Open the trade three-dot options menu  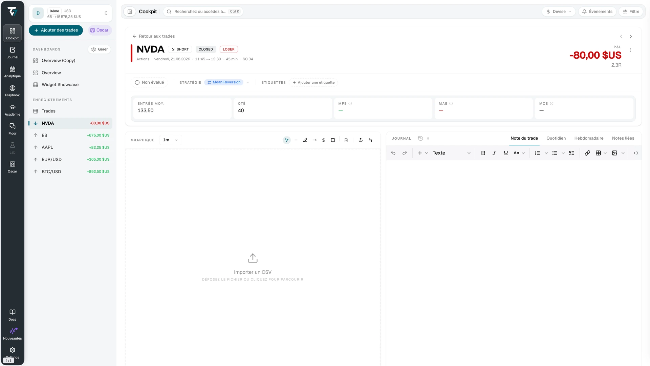[x=630, y=50]
